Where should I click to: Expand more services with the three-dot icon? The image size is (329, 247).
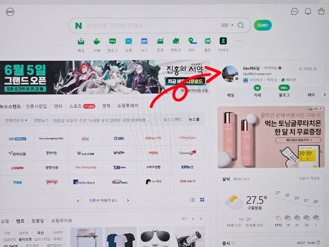click(x=239, y=41)
